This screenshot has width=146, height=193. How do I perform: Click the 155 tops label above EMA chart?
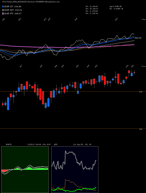coord(116,20)
